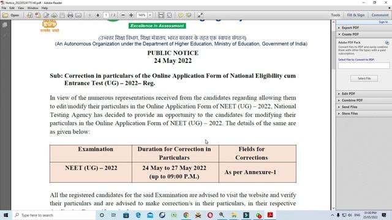Open the notification center icon

pyautogui.click(x=384, y=215)
